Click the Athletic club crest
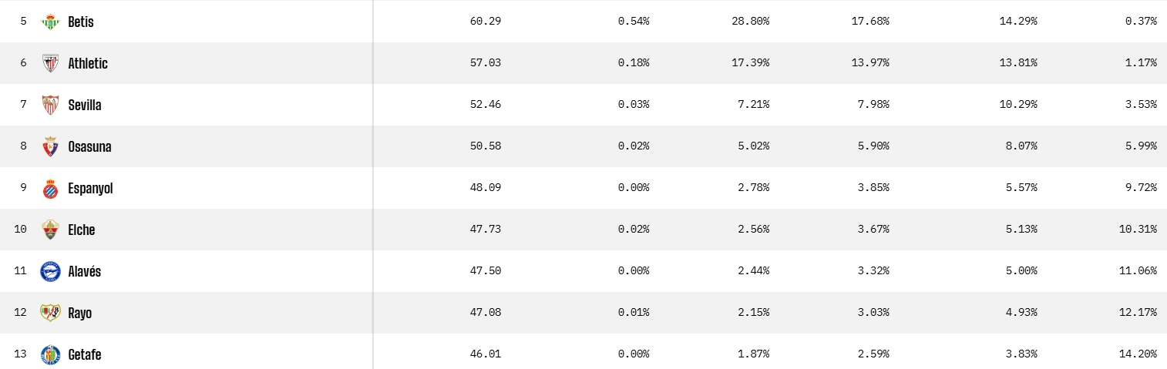Viewport: 1167px width, 369px height. (x=50, y=63)
